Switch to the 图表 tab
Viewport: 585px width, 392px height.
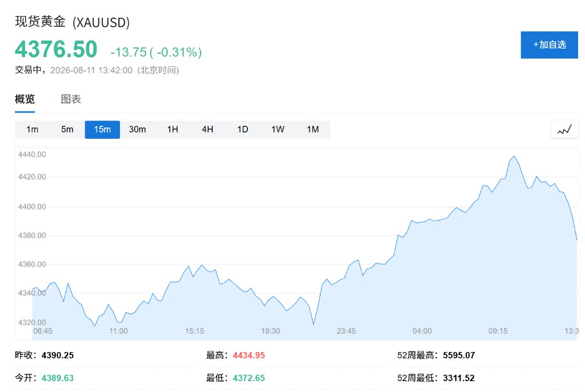71,99
